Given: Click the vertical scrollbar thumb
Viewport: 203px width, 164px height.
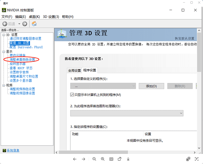Looking at the screenshot, I should 199,52.
